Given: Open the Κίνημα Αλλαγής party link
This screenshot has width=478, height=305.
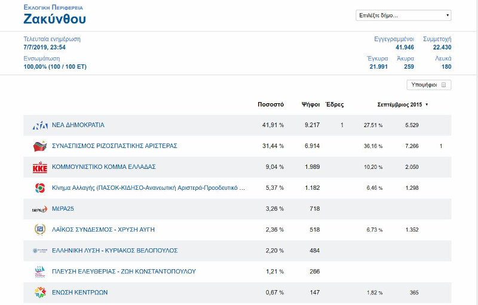Looking at the screenshot, I should coord(148,188).
